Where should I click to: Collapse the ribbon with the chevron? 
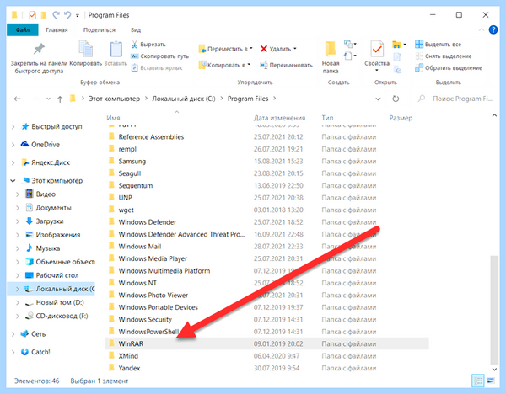click(x=482, y=30)
